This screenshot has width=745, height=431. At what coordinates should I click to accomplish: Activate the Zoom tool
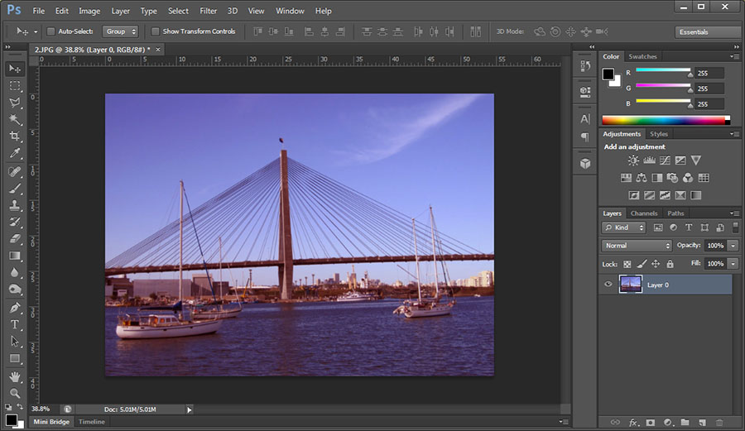[x=15, y=393]
